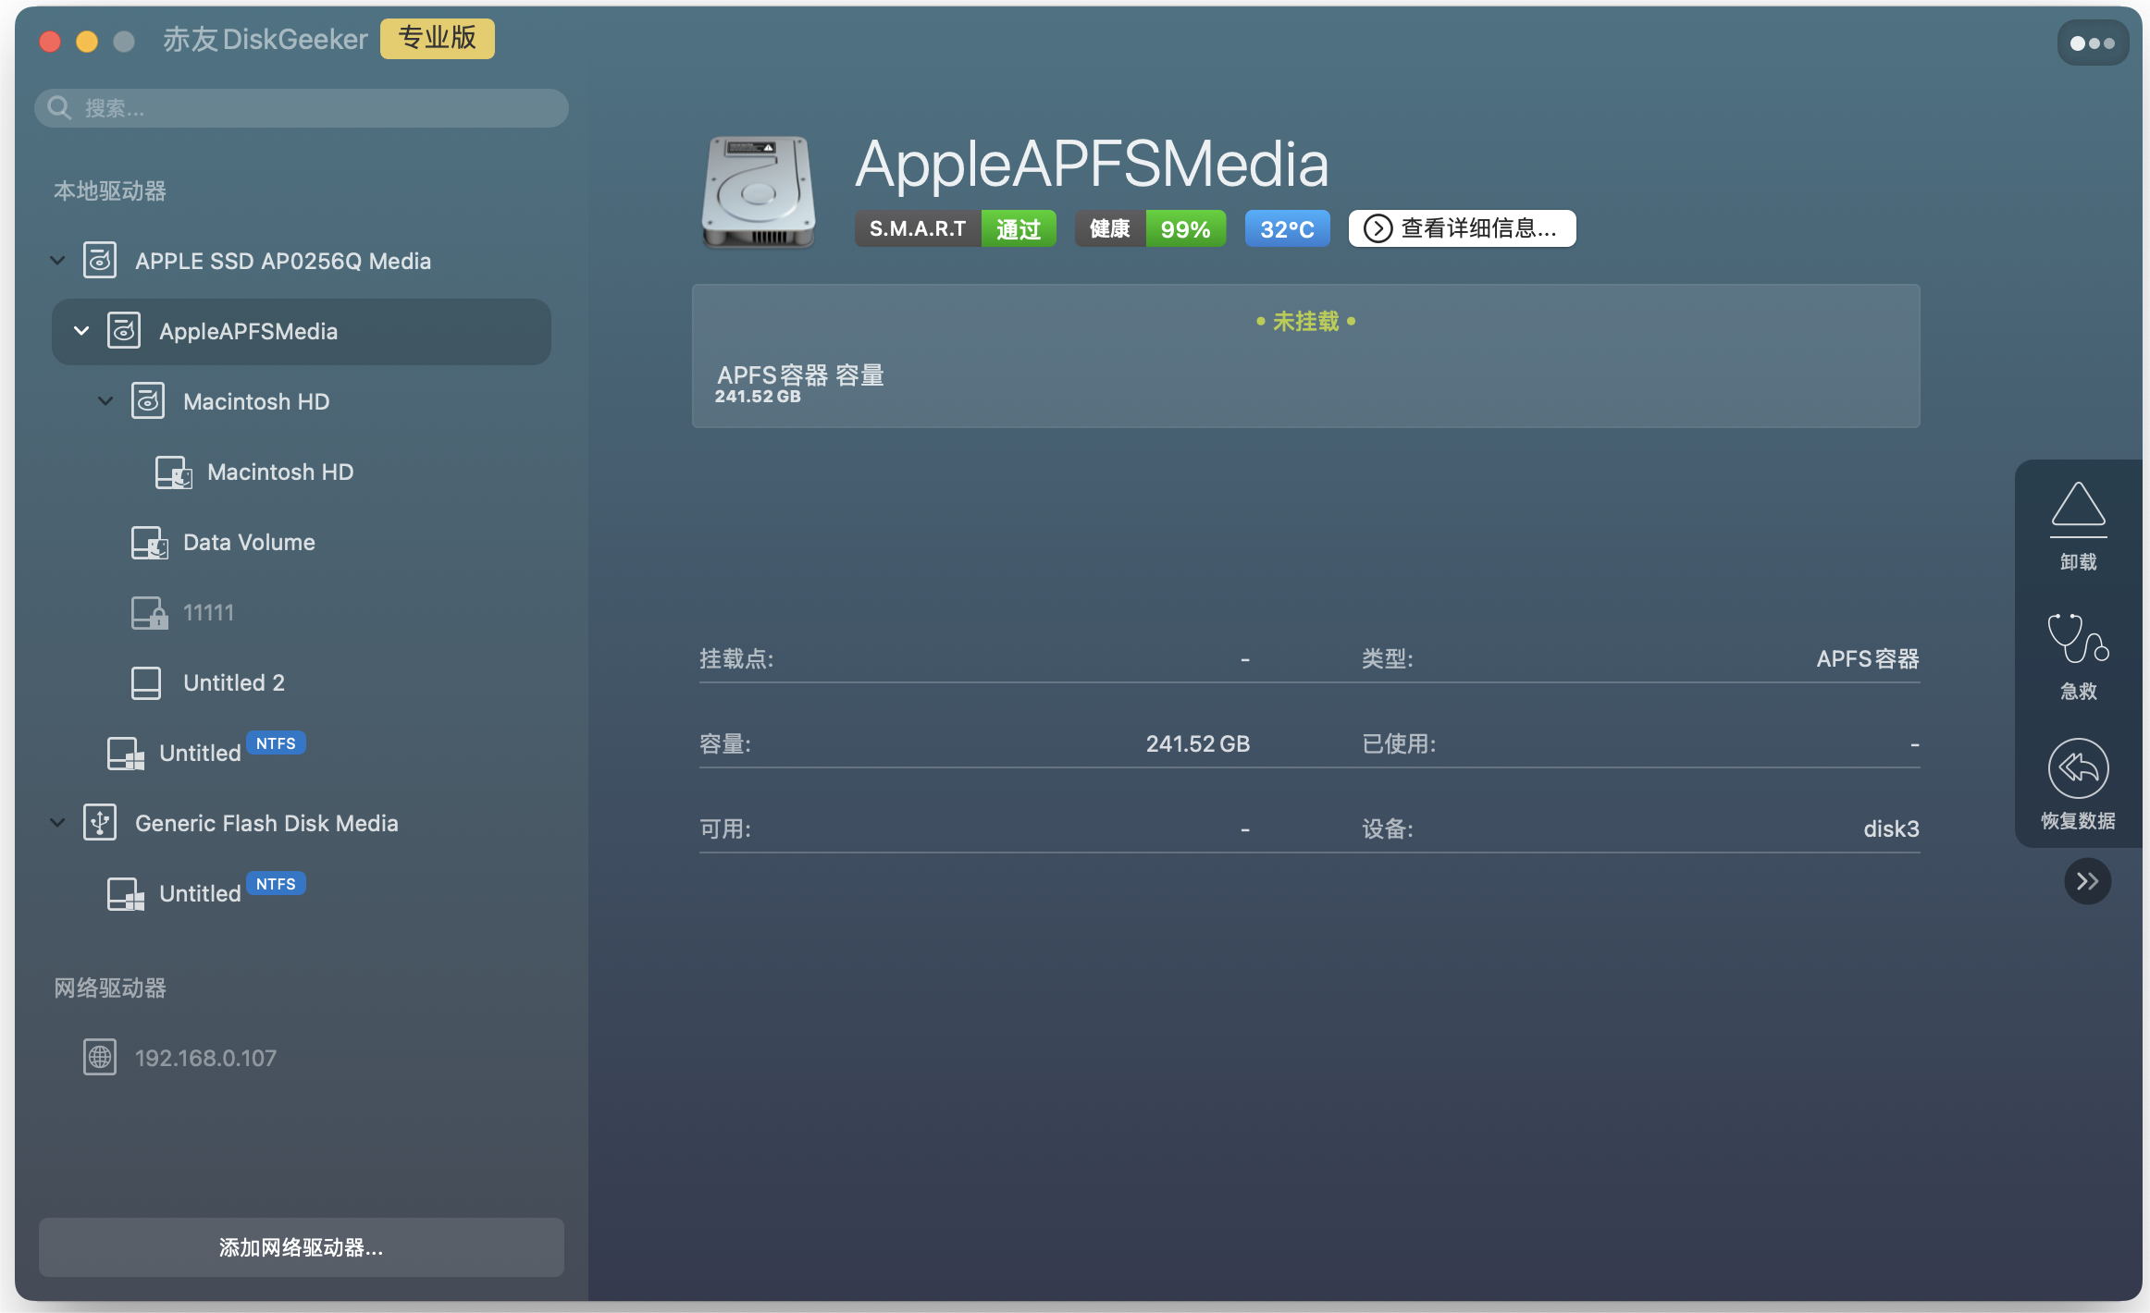The height and width of the screenshot is (1313, 2150).
Task: Expand the right toolbar with double-chevron button
Action: click(x=2087, y=881)
